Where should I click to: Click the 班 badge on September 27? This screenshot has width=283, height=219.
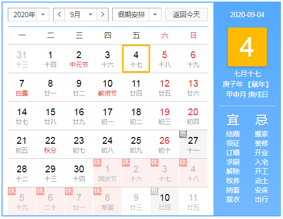coord(183,134)
